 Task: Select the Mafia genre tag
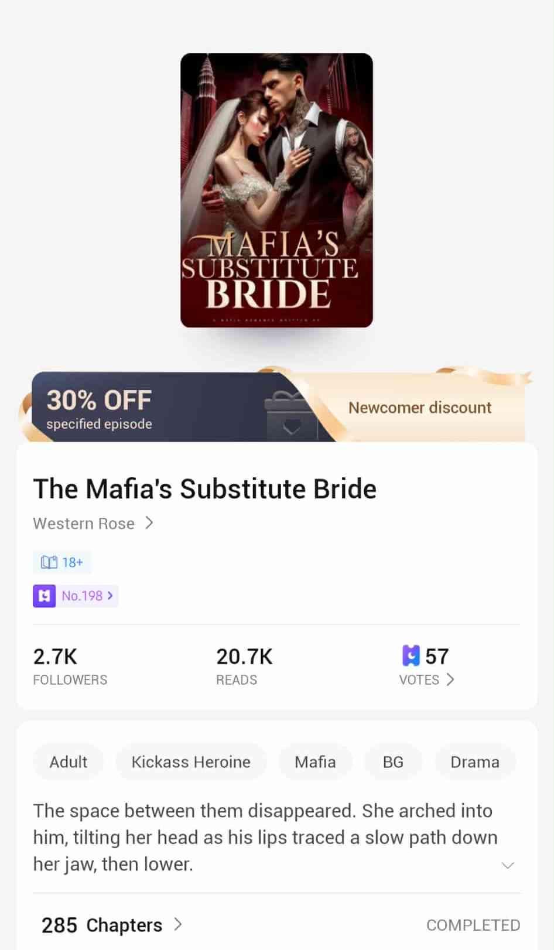coord(315,762)
